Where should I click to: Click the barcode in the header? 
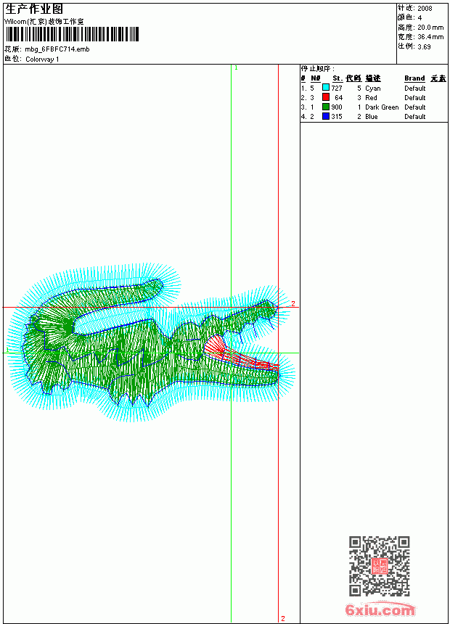[73, 34]
